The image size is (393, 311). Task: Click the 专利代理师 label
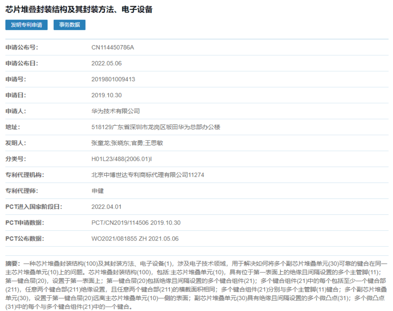point(22,191)
